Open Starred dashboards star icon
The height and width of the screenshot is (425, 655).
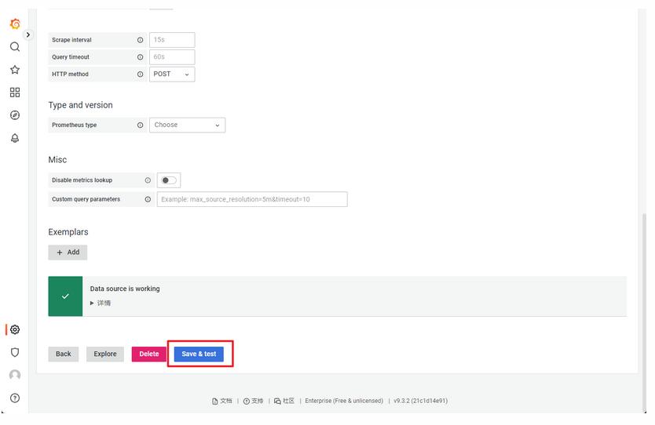pos(15,70)
